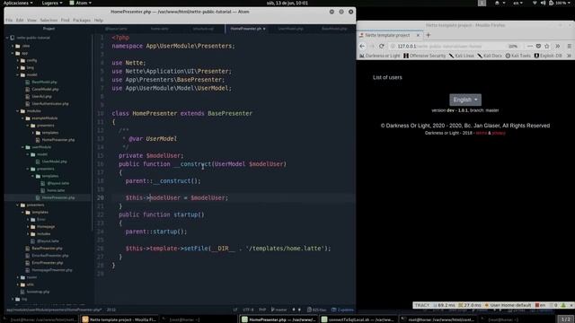The height and width of the screenshot is (323, 575).
Task: Open Offensive Security bookmark
Action: [425, 56]
